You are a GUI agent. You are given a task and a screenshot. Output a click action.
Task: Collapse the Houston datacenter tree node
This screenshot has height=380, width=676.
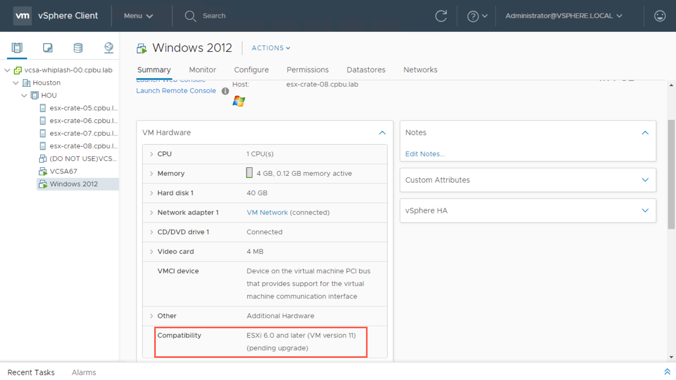coord(16,83)
